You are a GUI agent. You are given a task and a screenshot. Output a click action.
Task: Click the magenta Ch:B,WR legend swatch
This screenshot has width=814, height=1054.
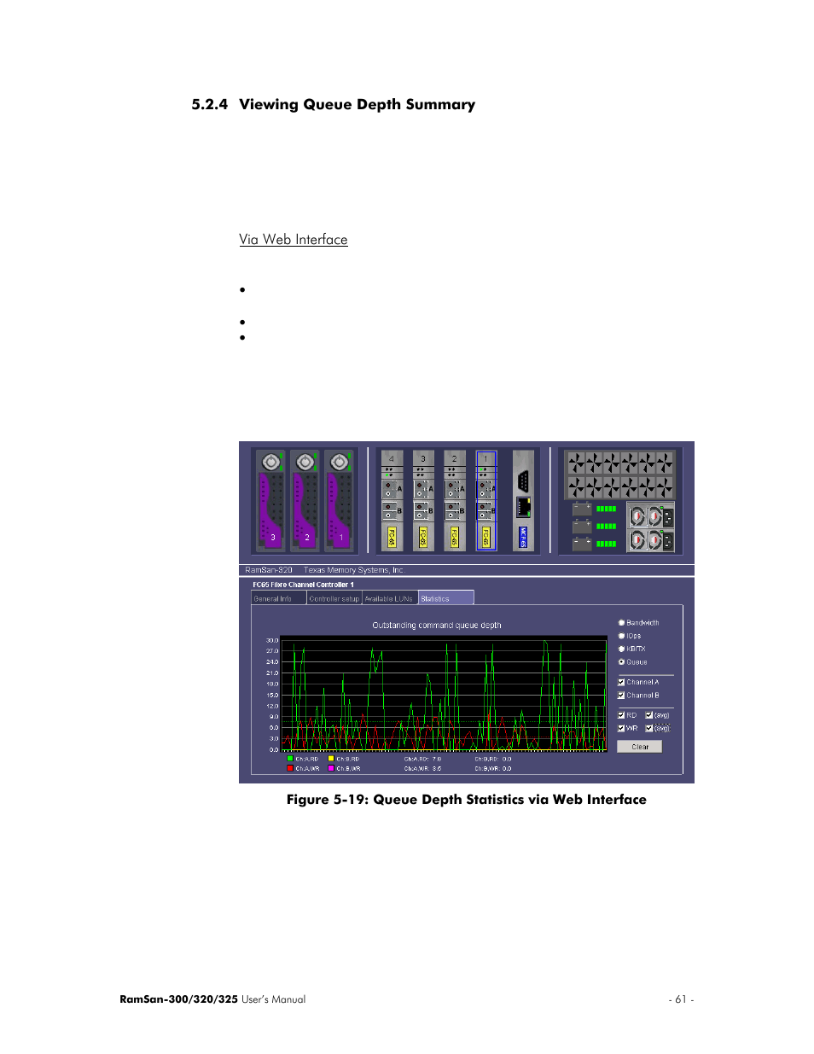[x=331, y=768]
